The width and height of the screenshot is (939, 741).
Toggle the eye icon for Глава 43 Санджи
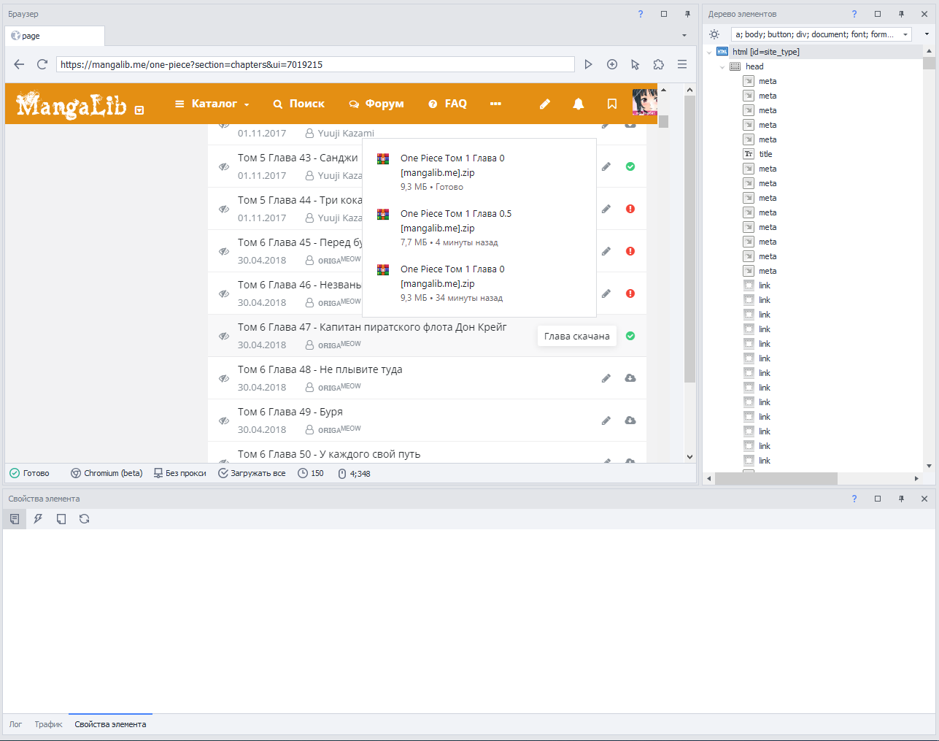click(224, 166)
